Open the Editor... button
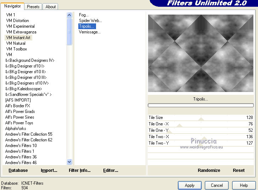 tap(111, 170)
